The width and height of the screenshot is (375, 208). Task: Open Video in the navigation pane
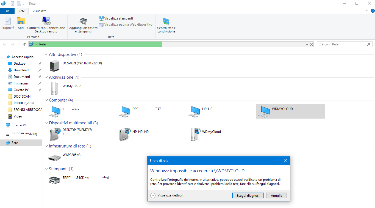pos(18,116)
